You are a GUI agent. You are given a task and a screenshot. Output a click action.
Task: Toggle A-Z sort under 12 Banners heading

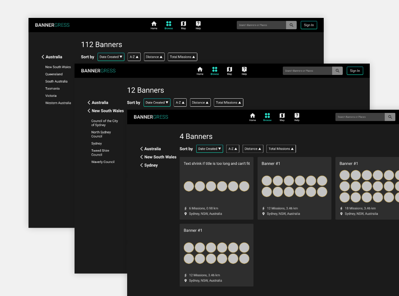click(180, 103)
